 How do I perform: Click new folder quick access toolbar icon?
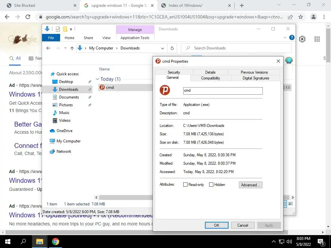(65, 29)
